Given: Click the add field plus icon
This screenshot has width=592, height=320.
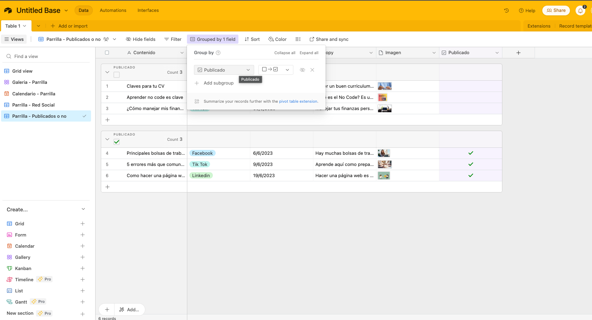Looking at the screenshot, I should (x=518, y=53).
